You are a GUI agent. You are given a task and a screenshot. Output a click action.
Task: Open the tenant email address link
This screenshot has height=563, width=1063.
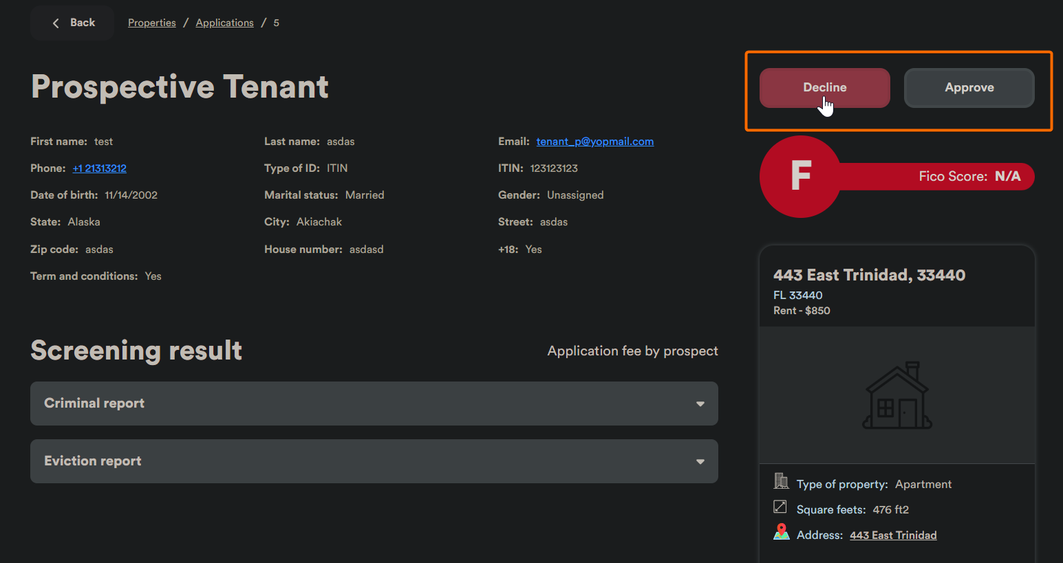coord(594,142)
